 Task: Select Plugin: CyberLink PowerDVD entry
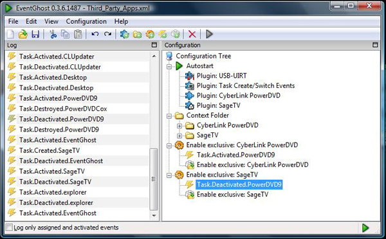click(x=238, y=95)
